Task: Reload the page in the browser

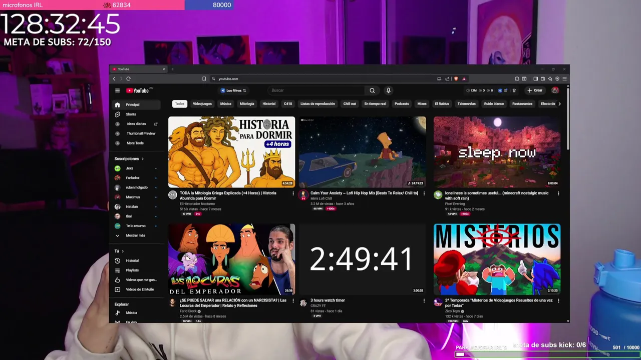Action: tap(129, 78)
